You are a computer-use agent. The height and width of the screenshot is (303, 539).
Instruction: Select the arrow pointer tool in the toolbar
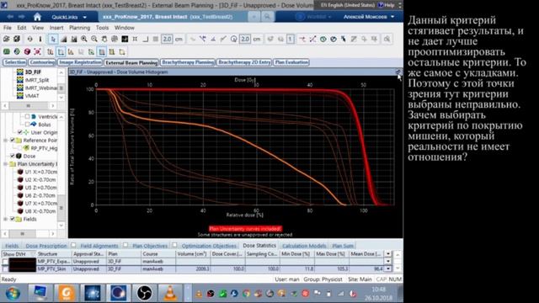[x=52, y=40]
